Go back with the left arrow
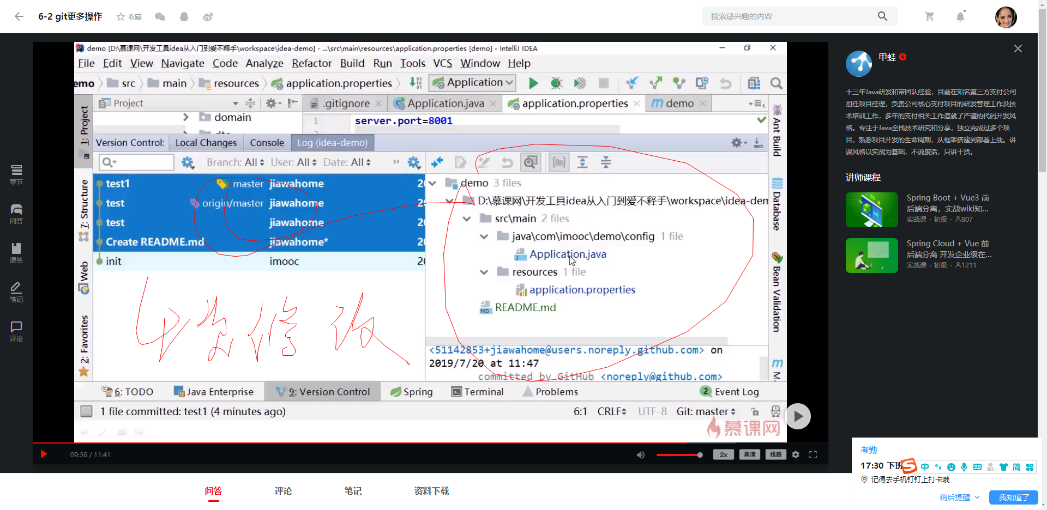The width and height of the screenshot is (1047, 510). pyautogui.click(x=19, y=16)
